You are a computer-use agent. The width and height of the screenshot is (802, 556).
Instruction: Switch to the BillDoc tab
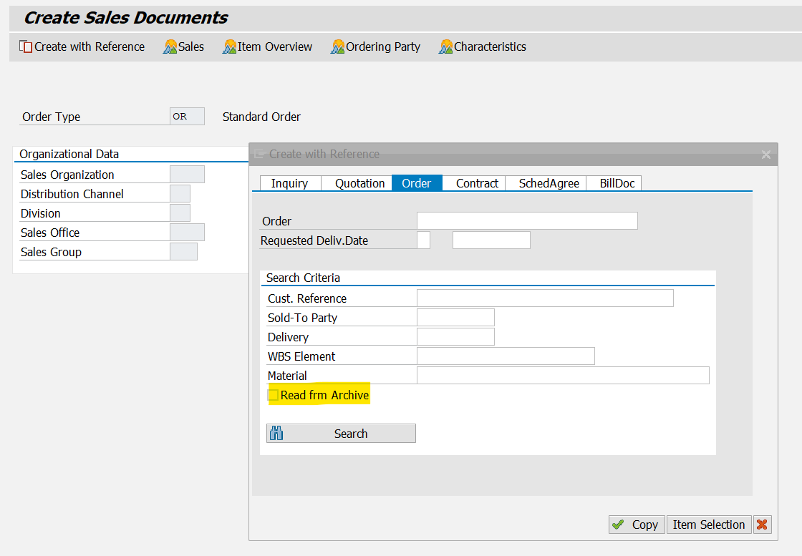coord(614,183)
